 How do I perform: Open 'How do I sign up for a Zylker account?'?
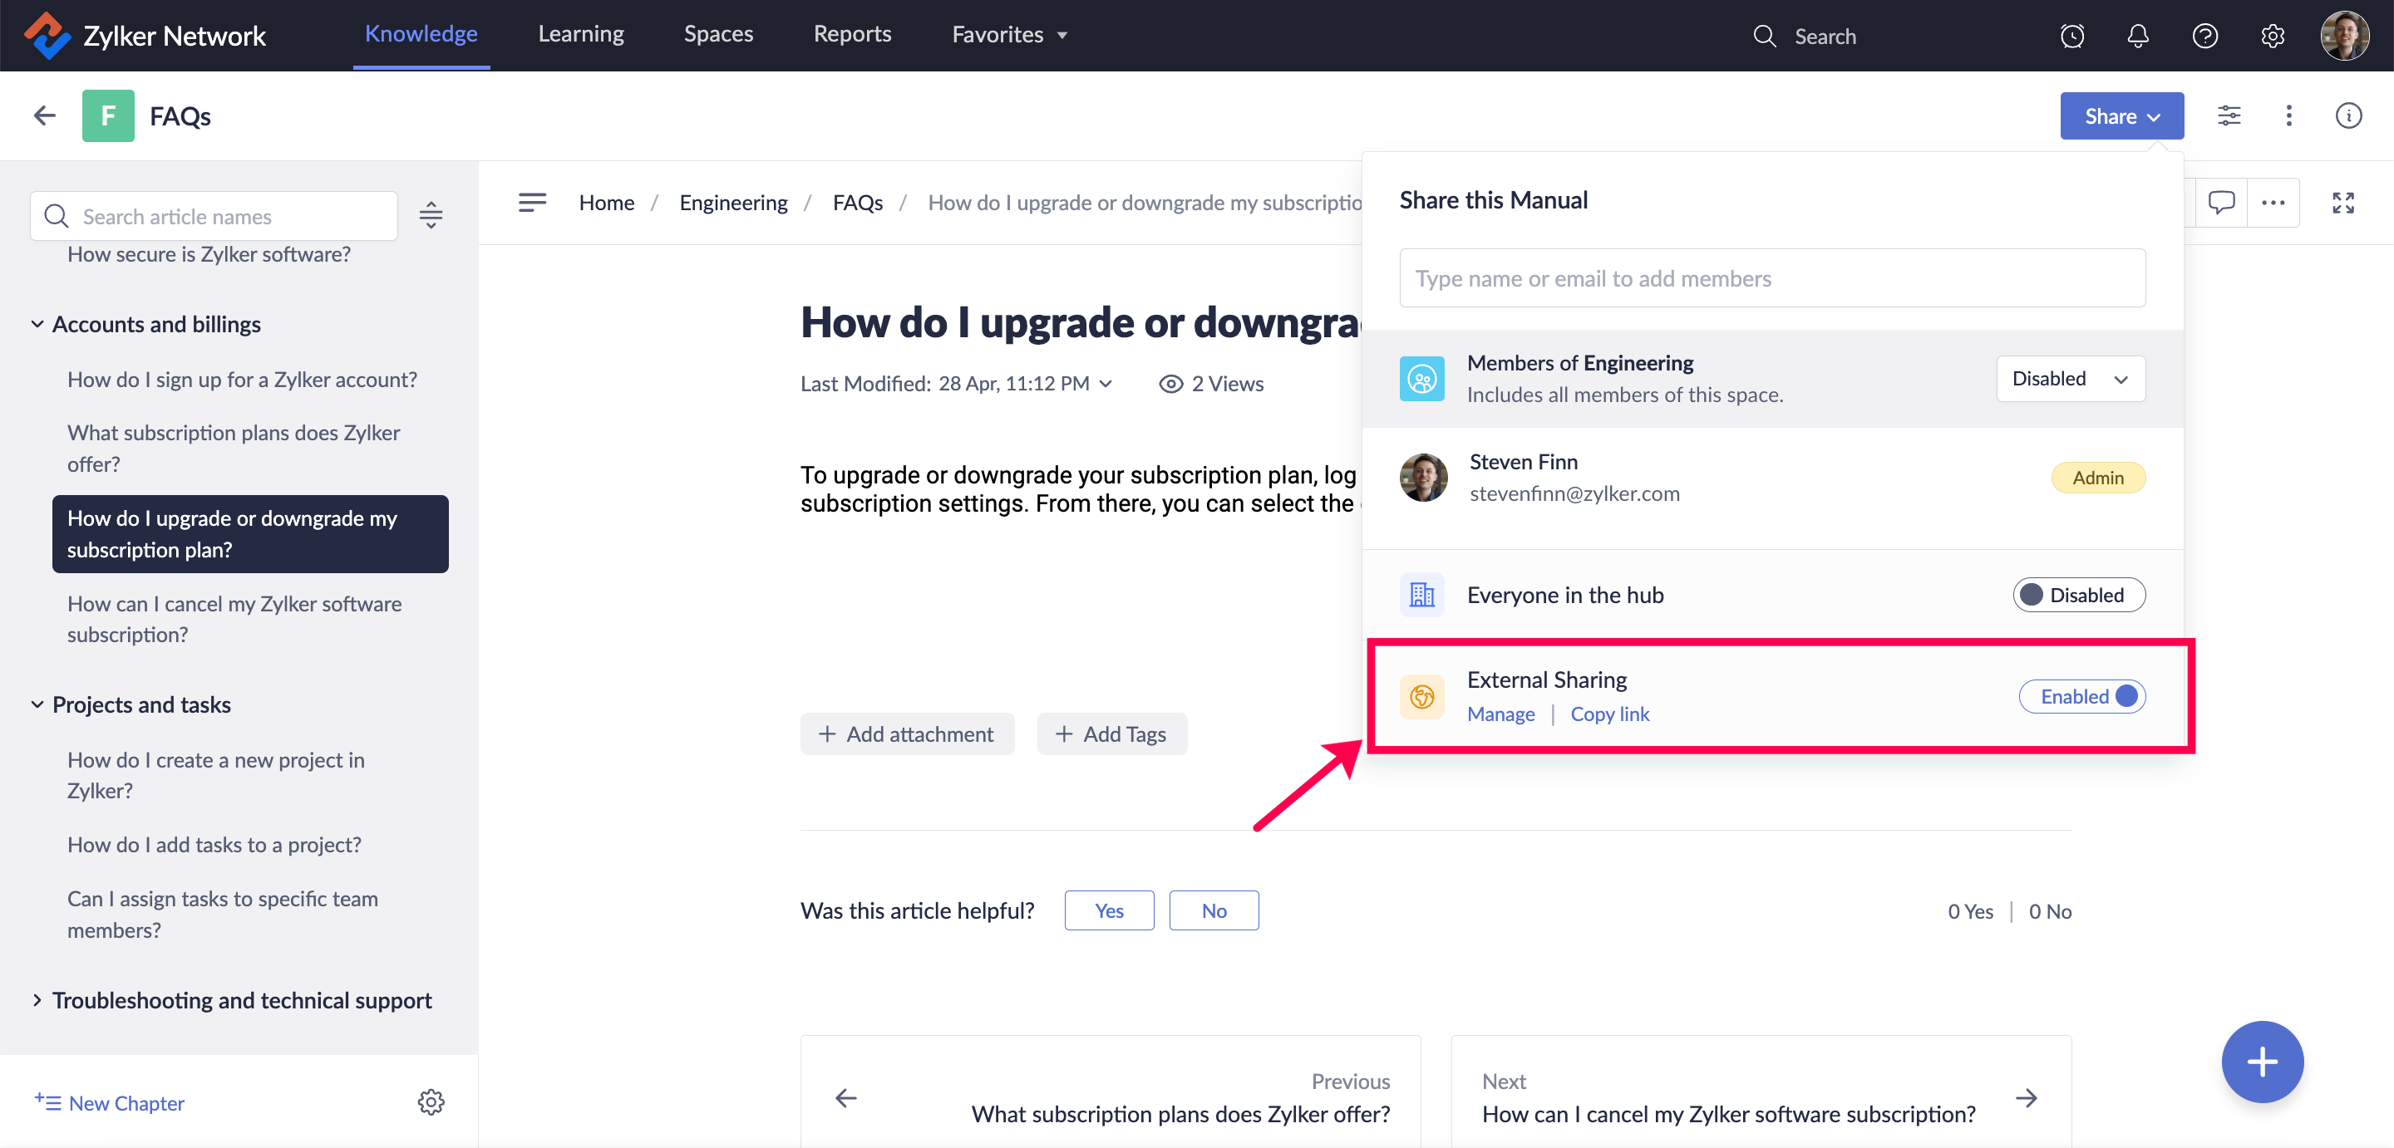pyautogui.click(x=242, y=380)
